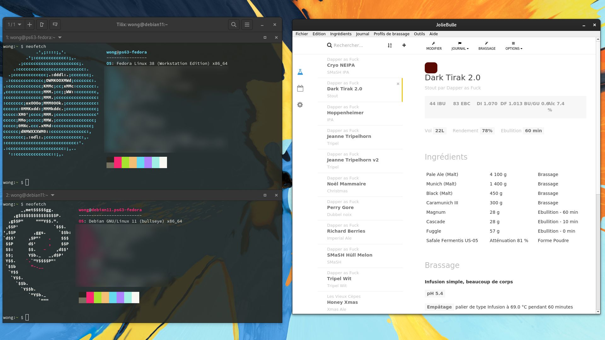The width and height of the screenshot is (605, 340).
Task: Expand the Journal dropdown
Action: (460, 46)
